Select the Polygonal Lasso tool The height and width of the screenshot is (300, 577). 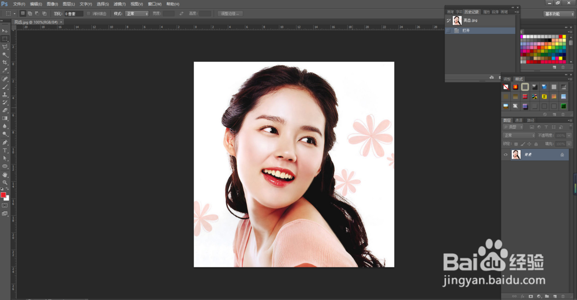click(5, 47)
